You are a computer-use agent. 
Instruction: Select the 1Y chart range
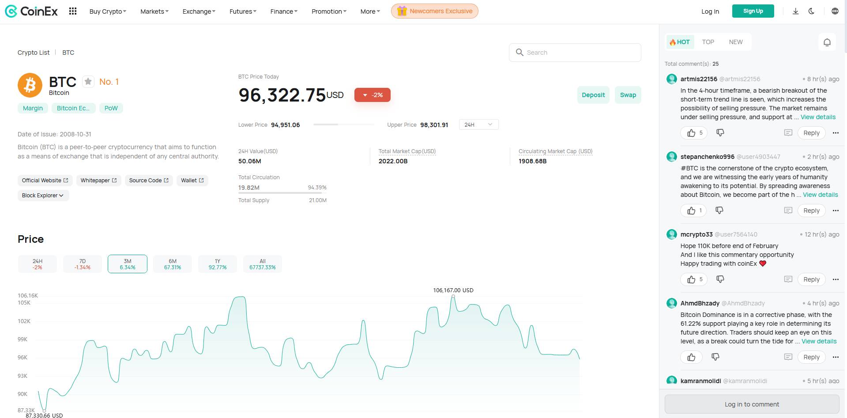click(x=218, y=264)
